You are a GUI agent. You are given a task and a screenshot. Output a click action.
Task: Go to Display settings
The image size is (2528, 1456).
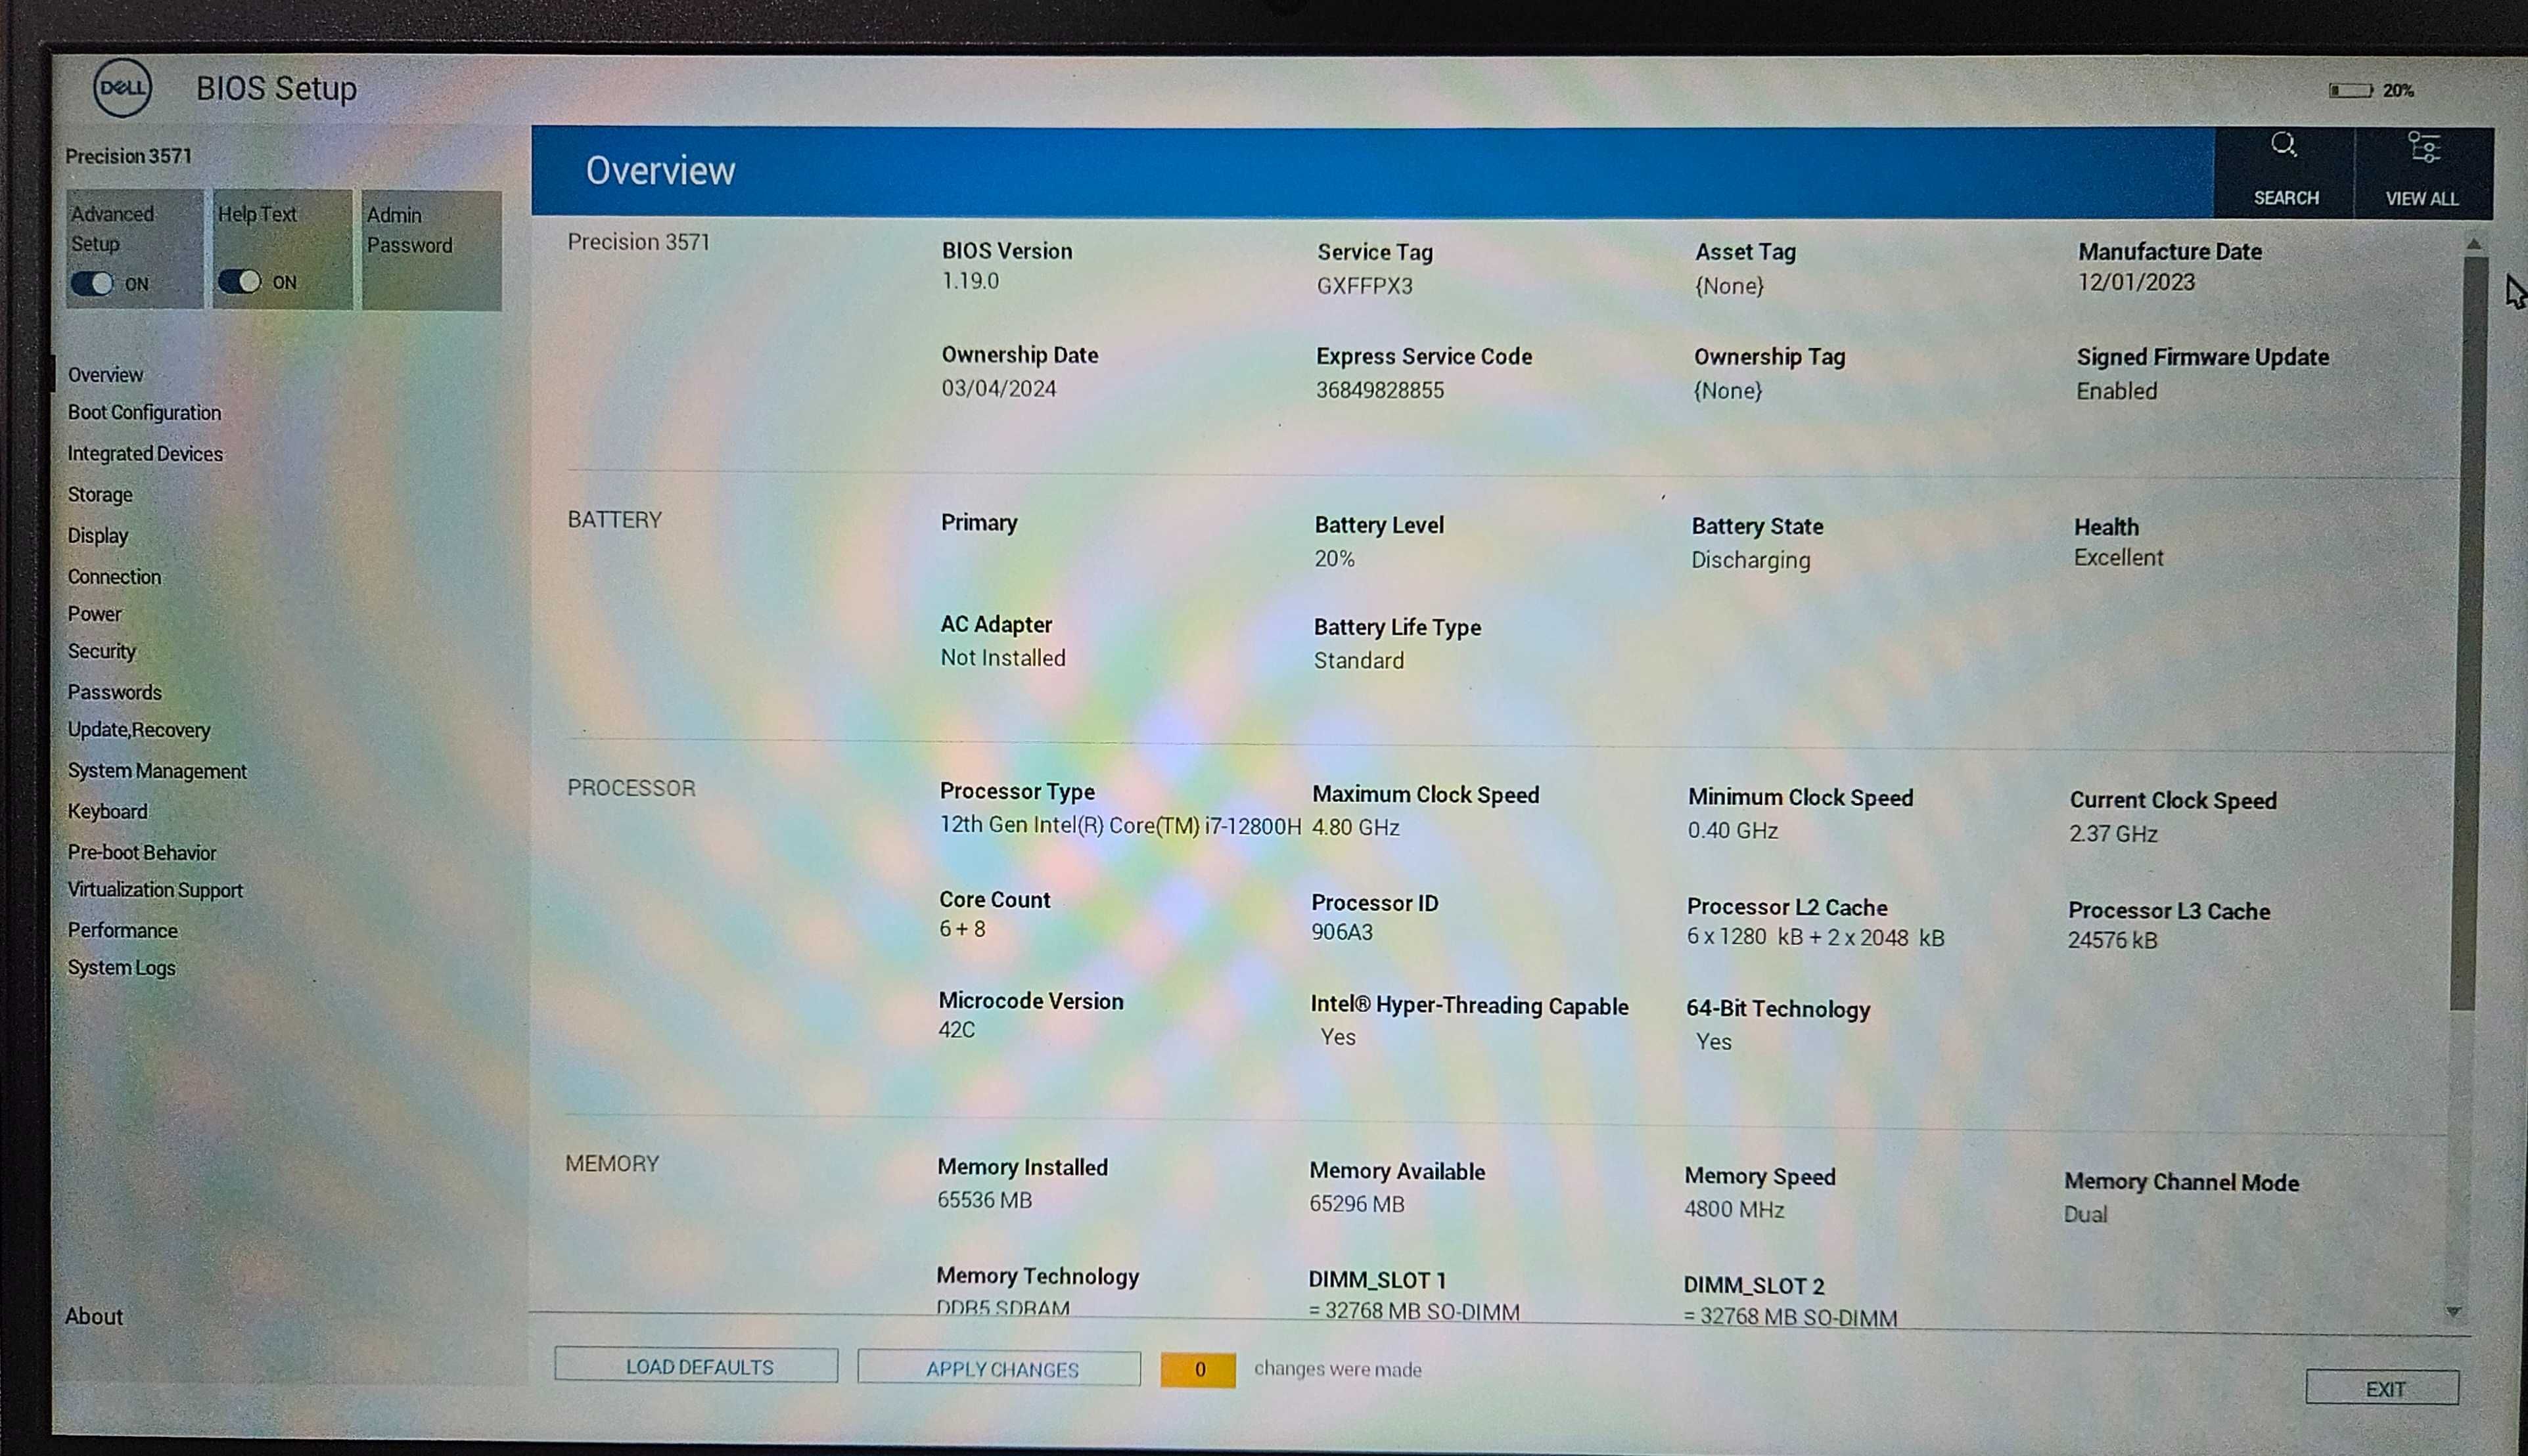coord(98,536)
